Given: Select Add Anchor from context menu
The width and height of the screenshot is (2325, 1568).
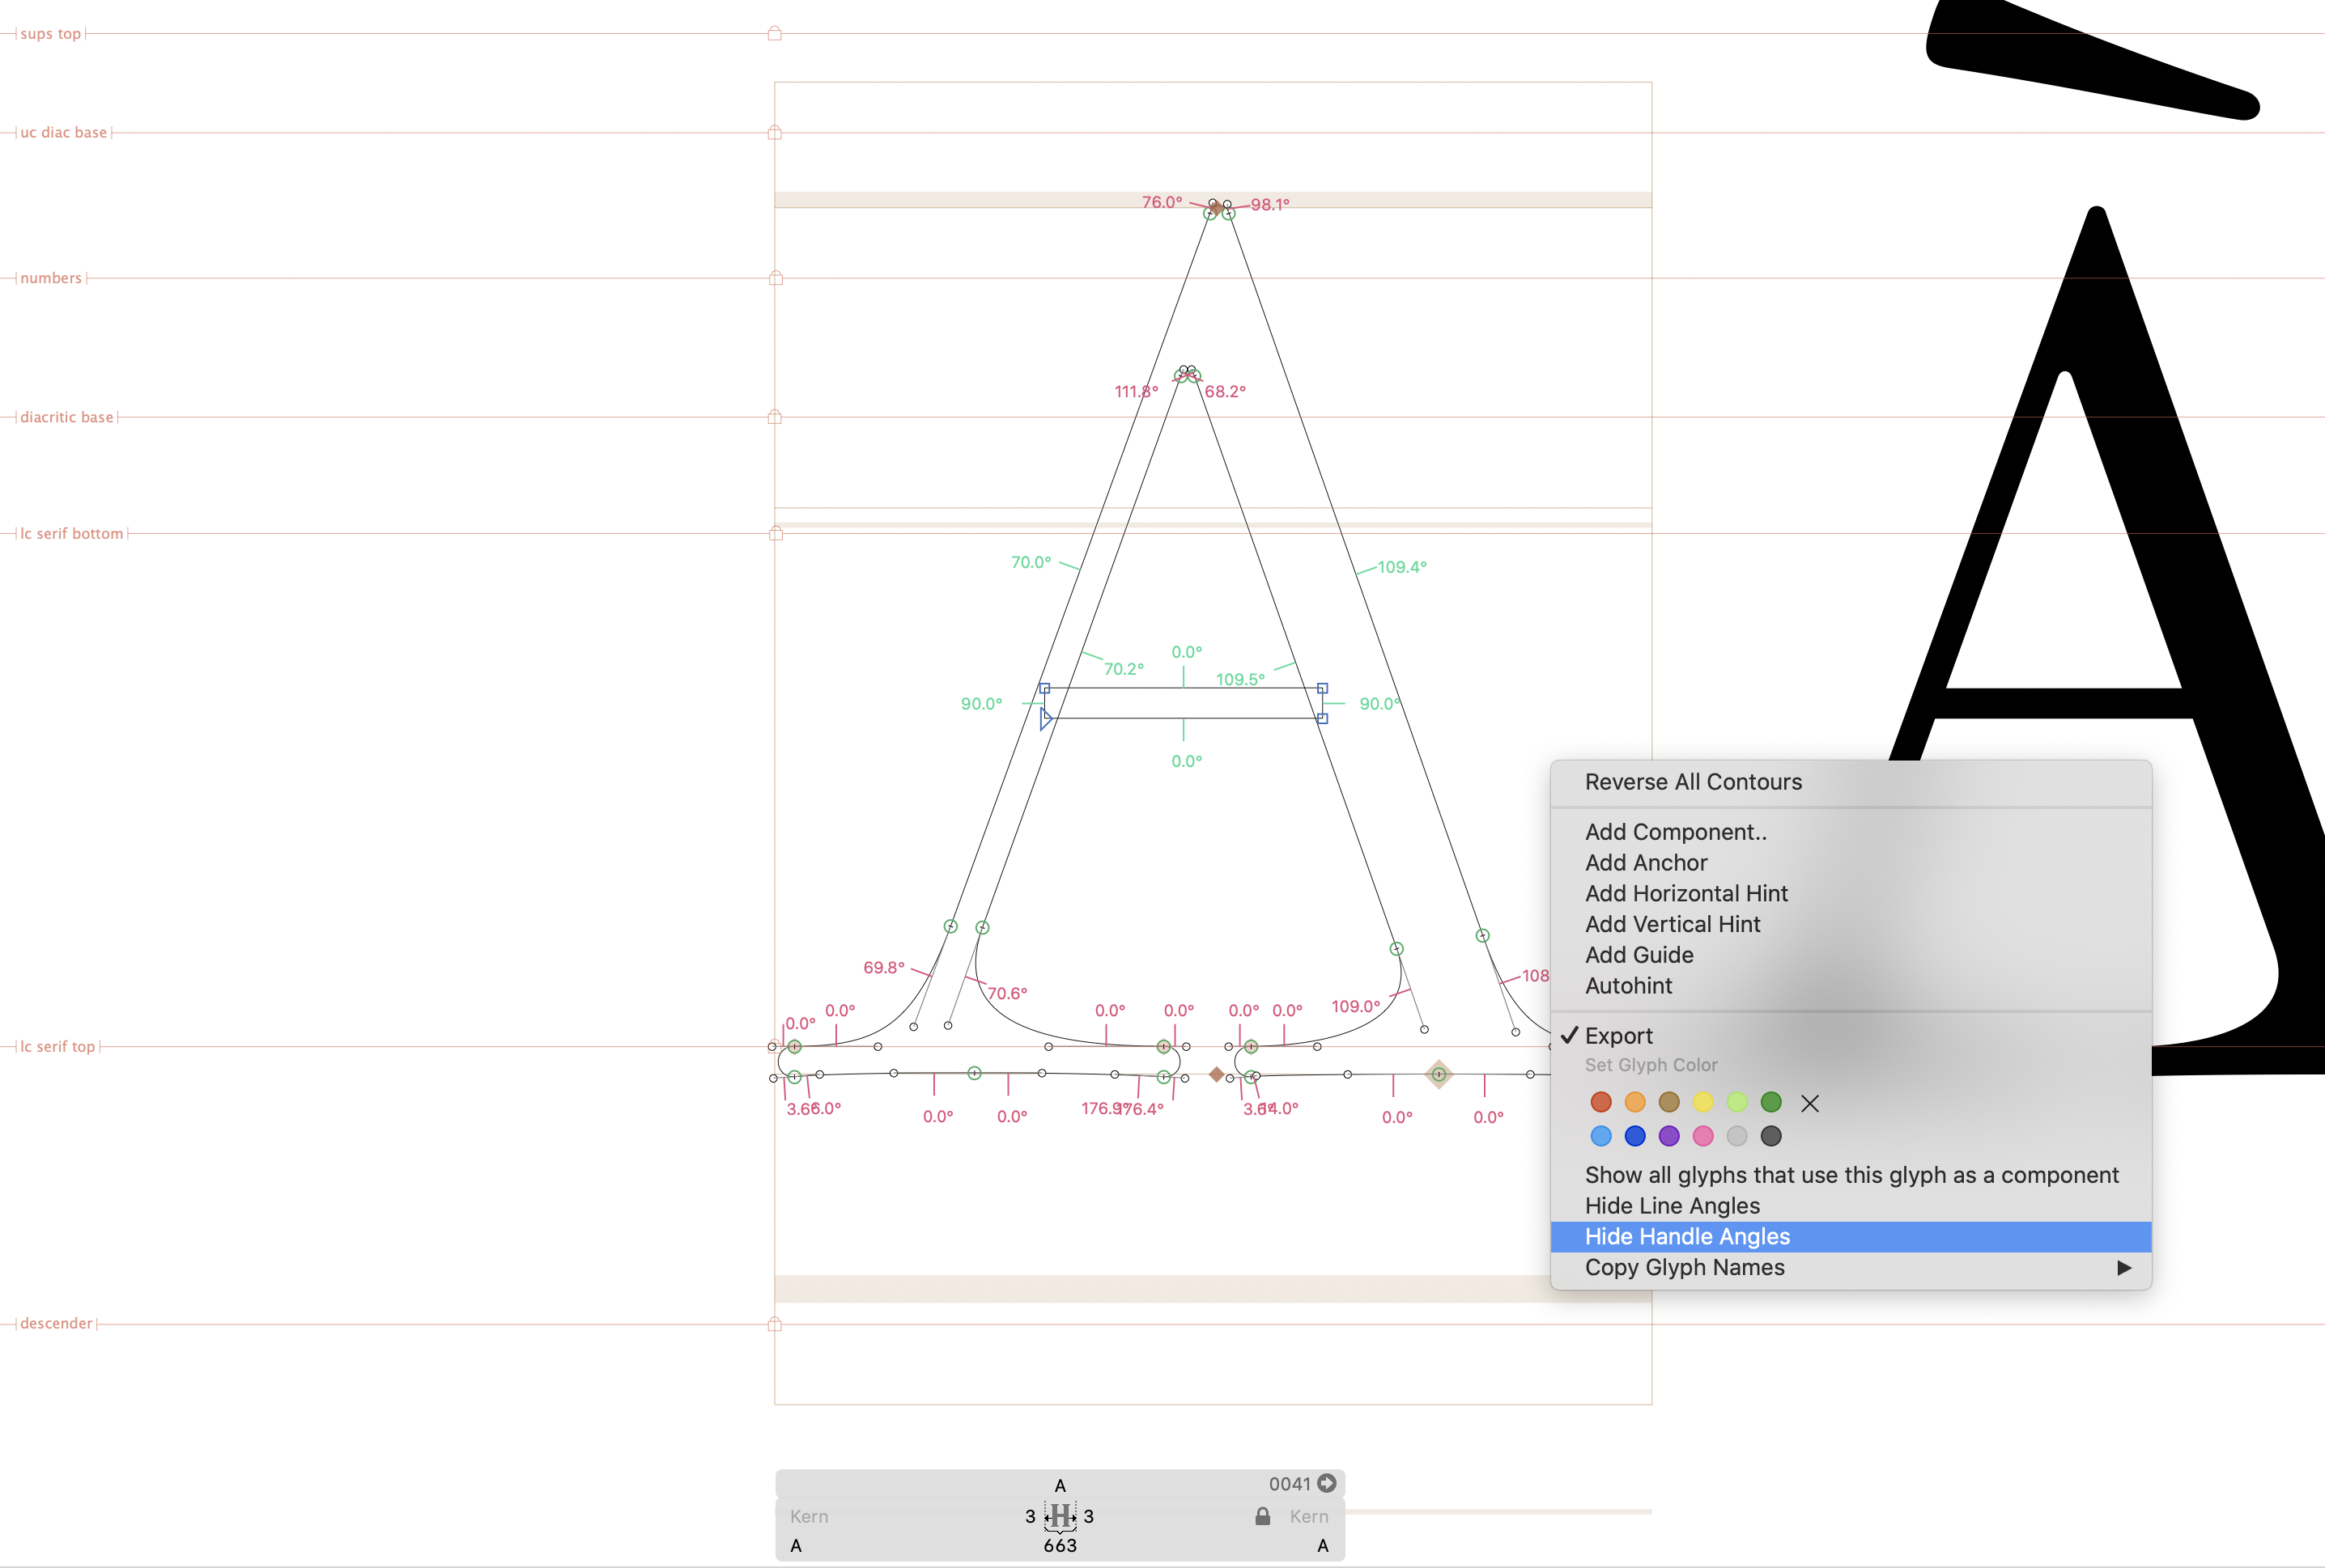Looking at the screenshot, I should pos(1646,863).
